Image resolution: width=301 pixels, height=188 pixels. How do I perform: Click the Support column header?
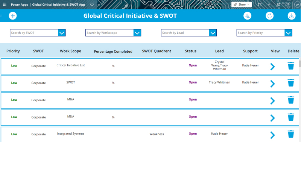pos(250,51)
